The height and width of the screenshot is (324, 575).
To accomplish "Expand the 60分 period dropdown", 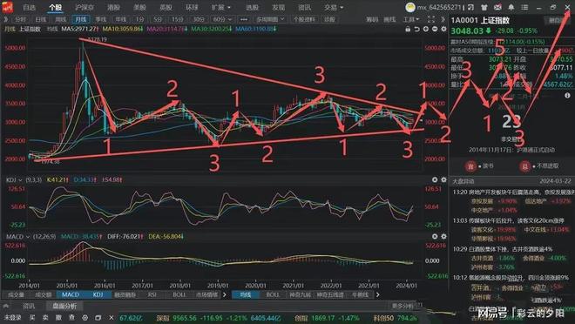I will pyautogui.click(x=222, y=19).
